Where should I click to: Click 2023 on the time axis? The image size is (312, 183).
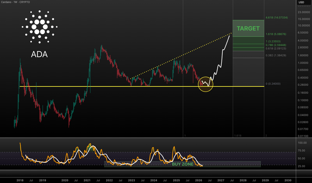coord(132,180)
